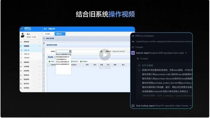Collapse the Search Agent section chevron
Image resolution: width=210 pixels, height=118 pixels.
tap(186, 53)
